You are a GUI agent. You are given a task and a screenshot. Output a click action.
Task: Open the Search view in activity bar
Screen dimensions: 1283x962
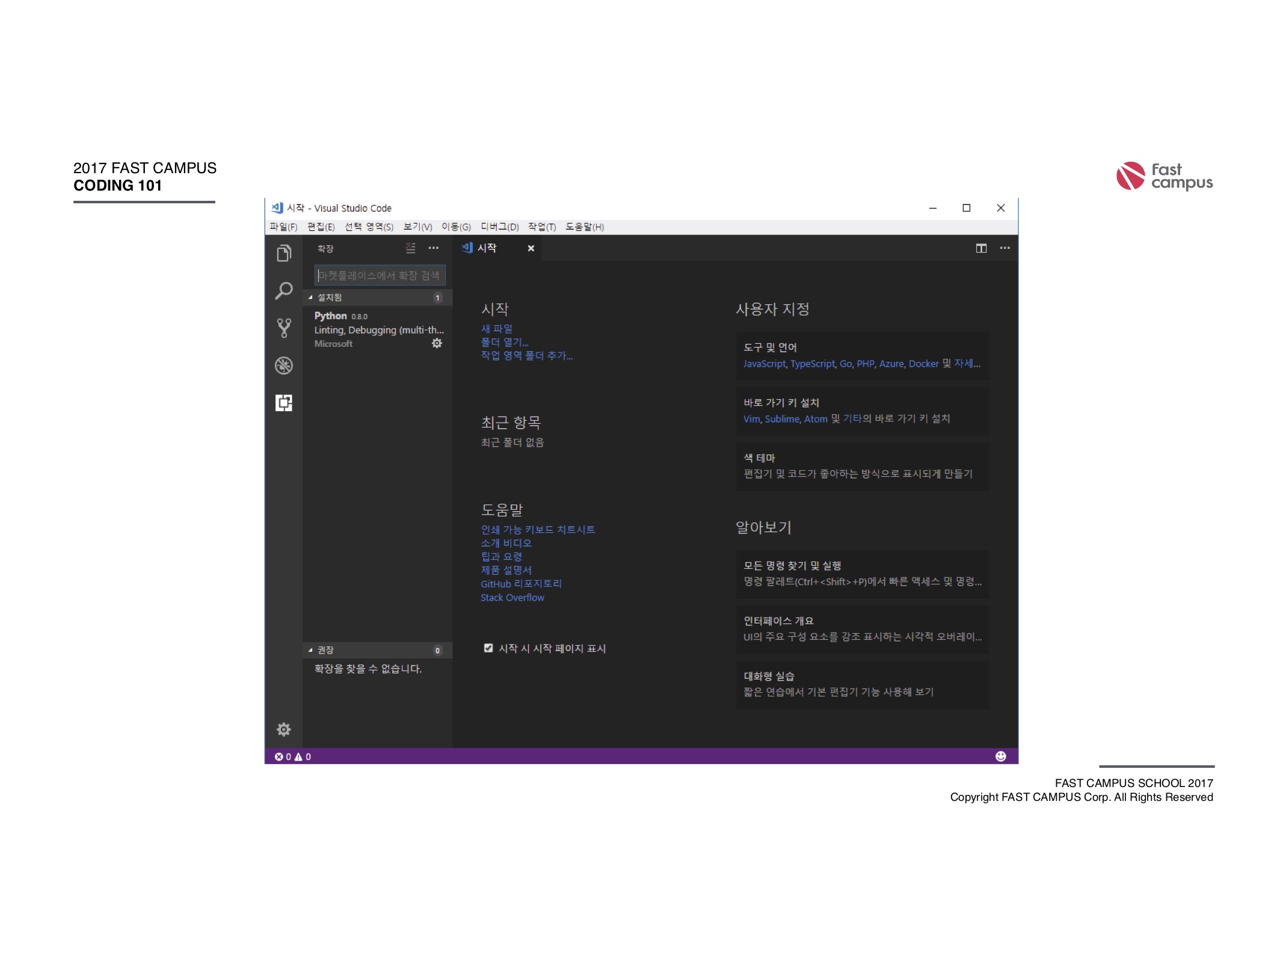pyautogui.click(x=284, y=290)
